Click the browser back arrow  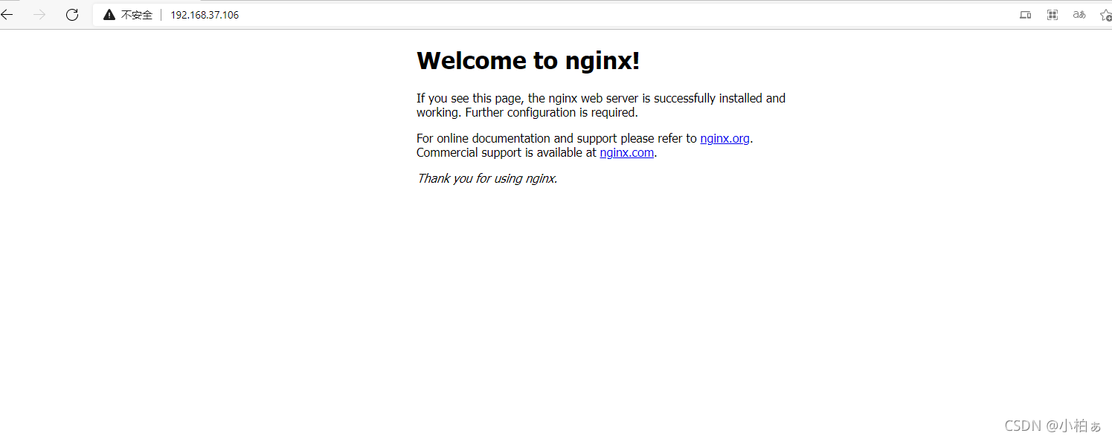point(7,14)
